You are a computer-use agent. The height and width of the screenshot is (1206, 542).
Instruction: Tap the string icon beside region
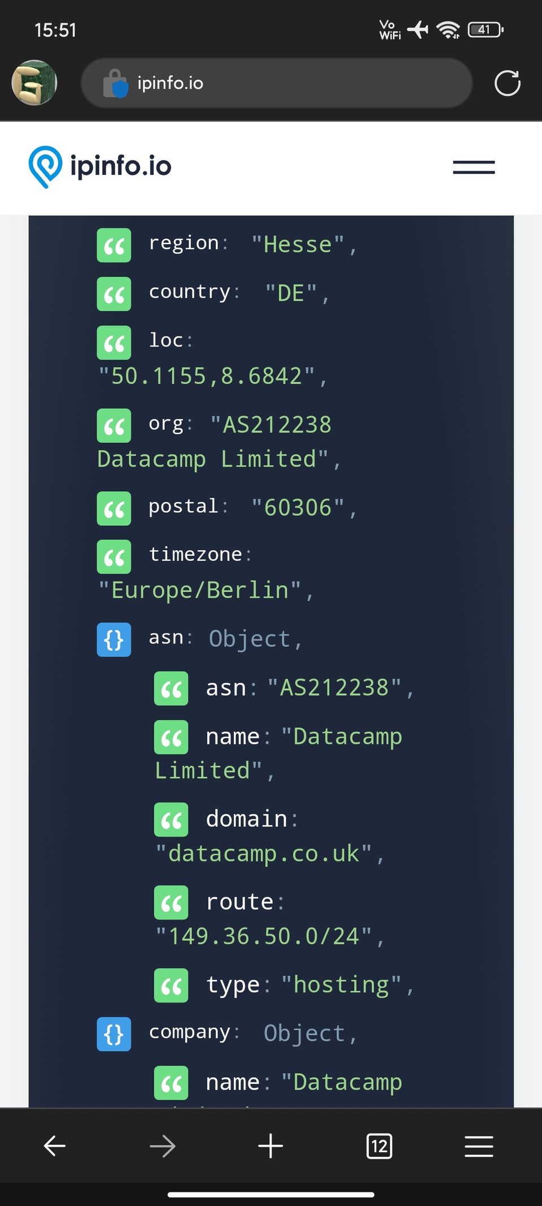pos(114,245)
